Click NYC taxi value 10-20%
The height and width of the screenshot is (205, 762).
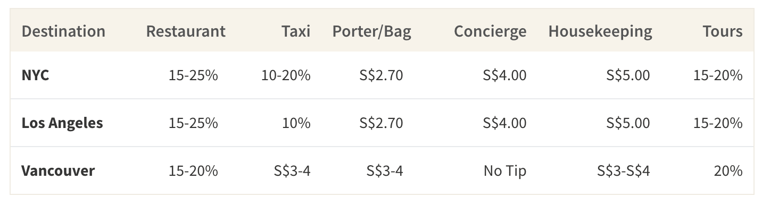286,75
